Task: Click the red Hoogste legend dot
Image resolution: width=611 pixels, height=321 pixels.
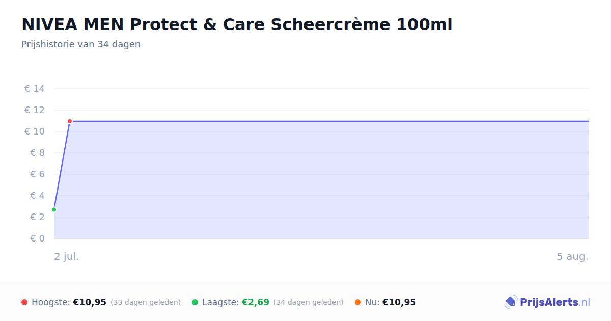Action: tap(24, 302)
